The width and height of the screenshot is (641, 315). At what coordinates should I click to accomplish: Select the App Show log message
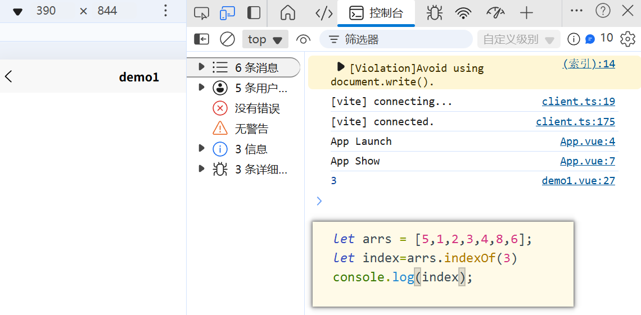(355, 161)
